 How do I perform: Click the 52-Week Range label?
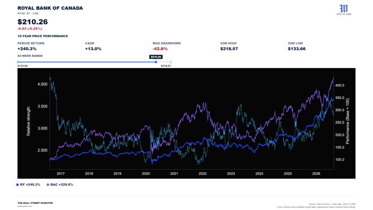tap(30, 56)
